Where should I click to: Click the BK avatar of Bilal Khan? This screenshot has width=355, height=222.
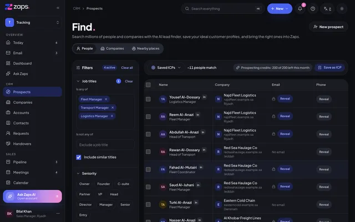tap(9, 213)
